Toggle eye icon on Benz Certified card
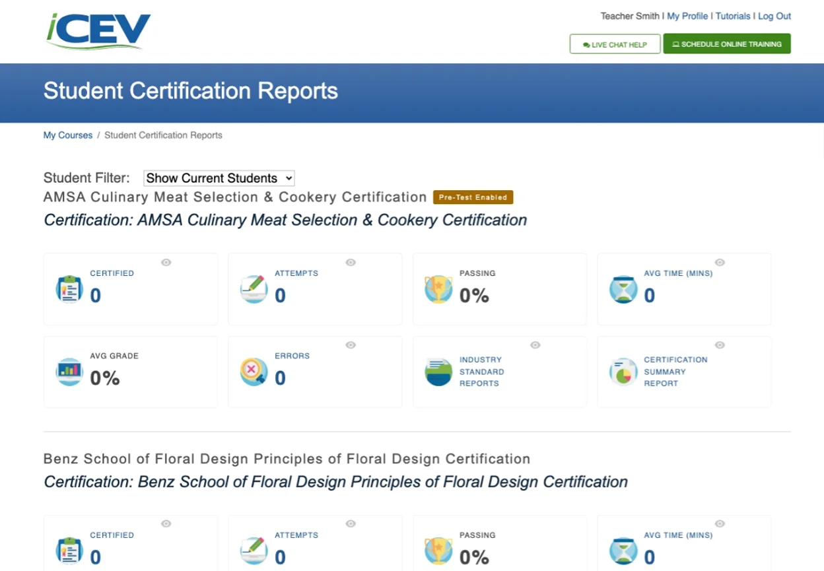 (166, 523)
